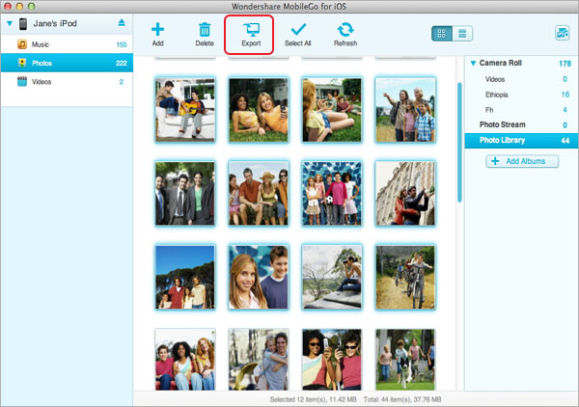Click the 178 Camera Roll count
Screen dimensions: 579x407
coord(565,64)
